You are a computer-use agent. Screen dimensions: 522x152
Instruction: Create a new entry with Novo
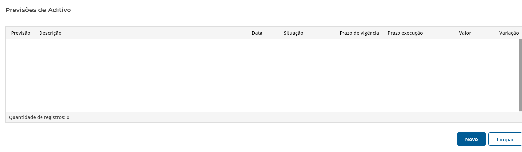pyautogui.click(x=471, y=139)
